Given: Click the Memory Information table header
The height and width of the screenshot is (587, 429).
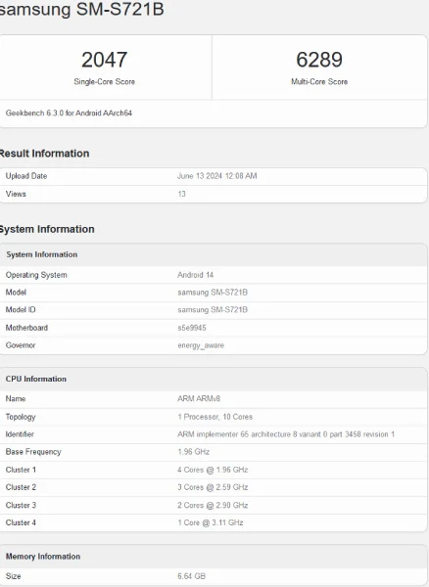Looking at the screenshot, I should pyautogui.click(x=43, y=557).
